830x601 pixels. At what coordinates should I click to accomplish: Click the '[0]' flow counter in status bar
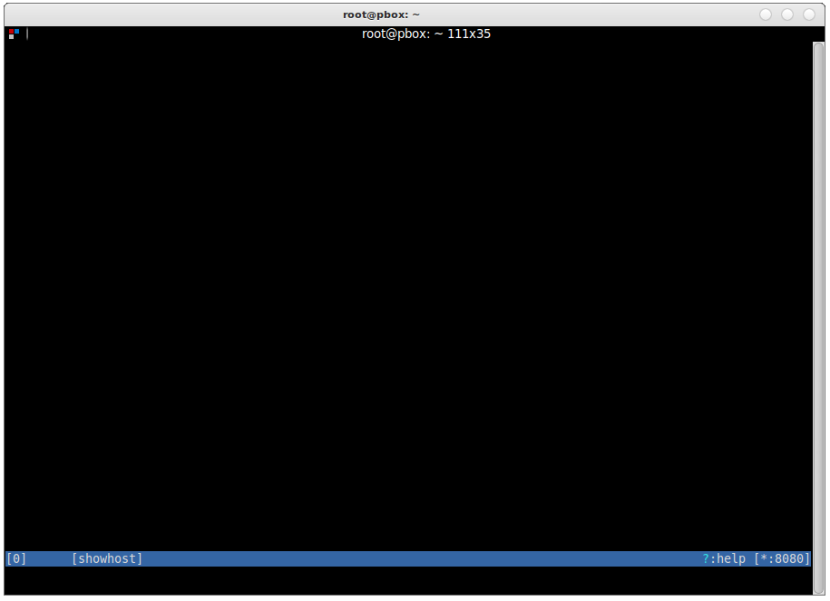tap(16, 558)
